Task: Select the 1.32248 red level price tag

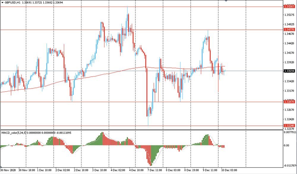Action: tap(289, 126)
